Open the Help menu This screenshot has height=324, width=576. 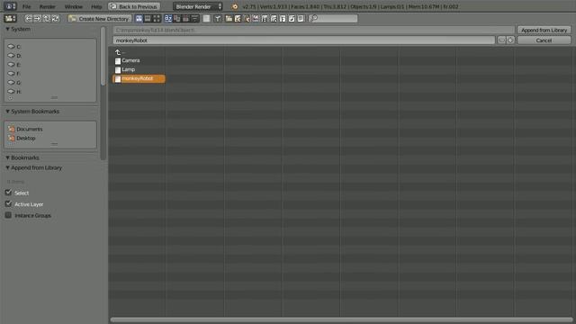(96, 6)
